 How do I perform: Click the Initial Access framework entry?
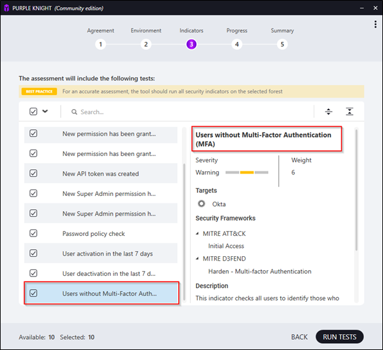(x=226, y=246)
